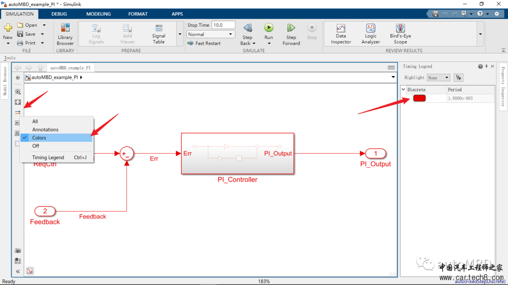
Task: Take a screenshot with camera icon
Action: tap(18, 250)
